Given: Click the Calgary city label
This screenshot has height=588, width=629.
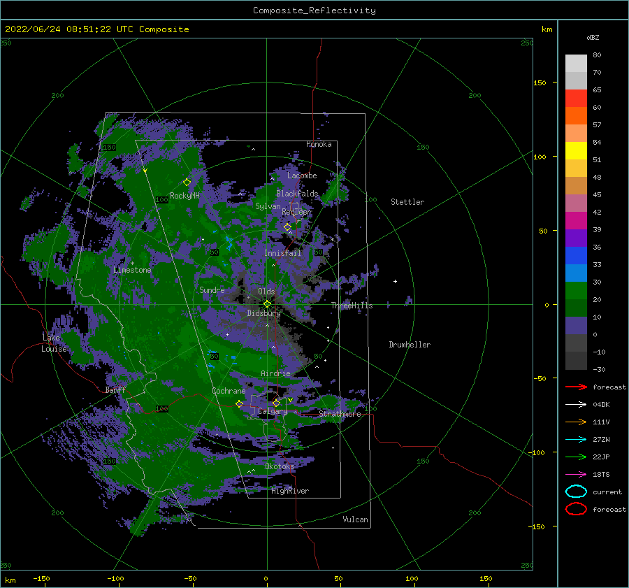Looking at the screenshot, I should [273, 411].
